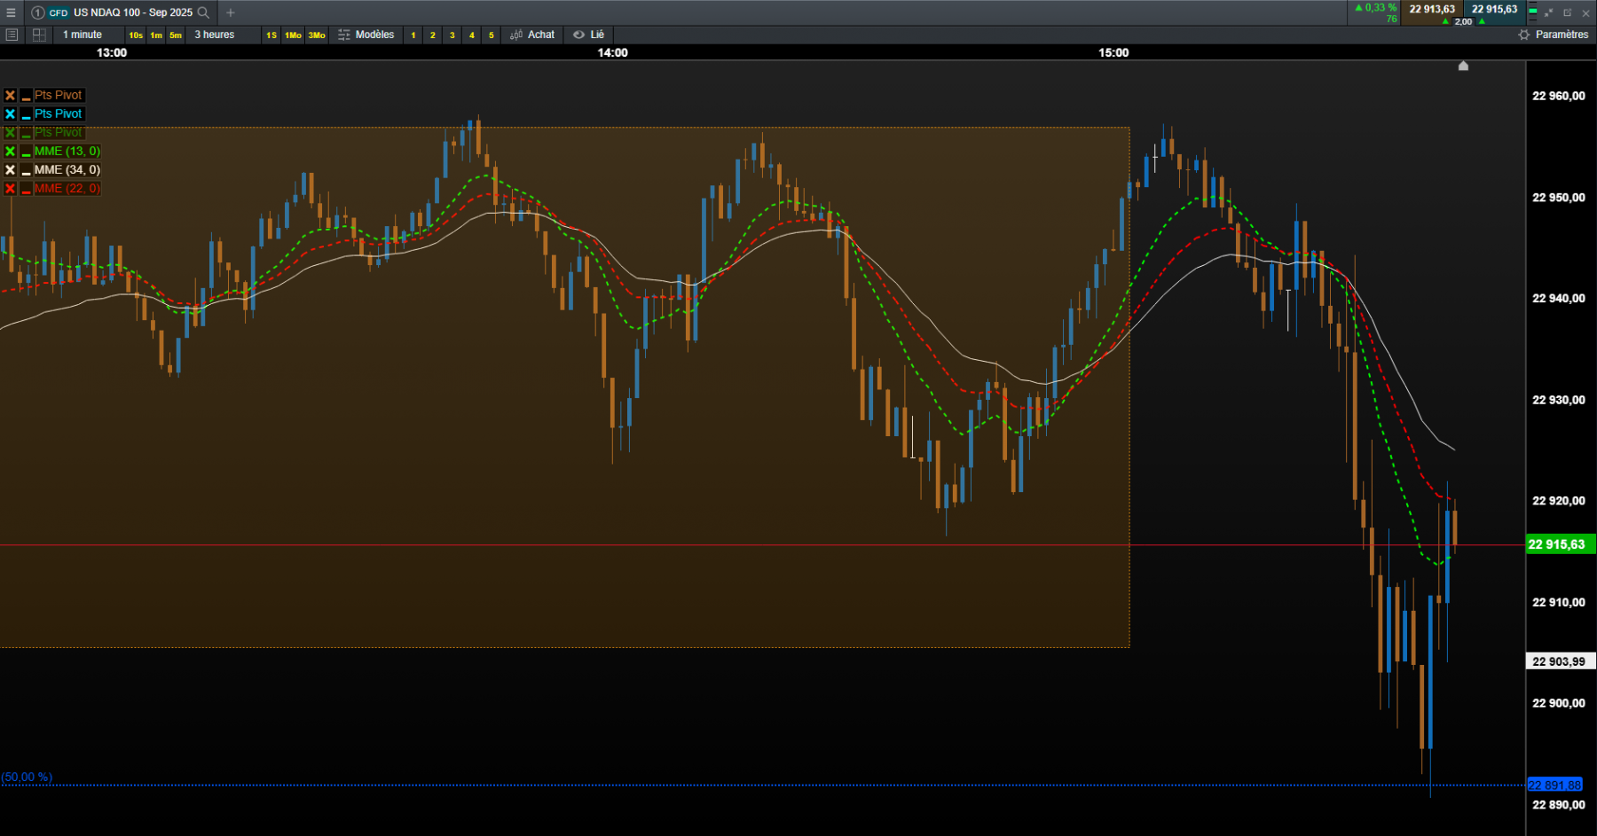Detach chart with pop-out window icon

[x=1567, y=12]
